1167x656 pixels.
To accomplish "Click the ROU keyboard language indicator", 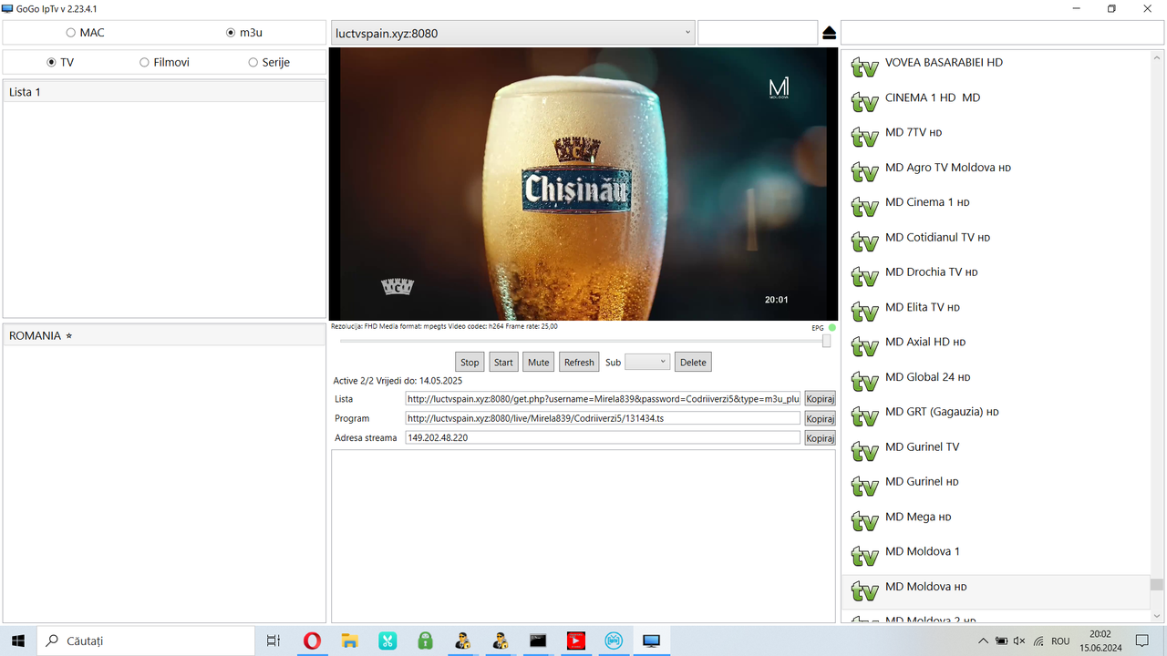I will (x=1060, y=641).
